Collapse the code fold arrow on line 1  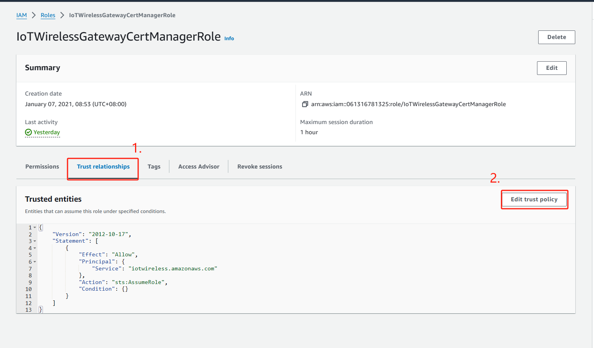35,227
